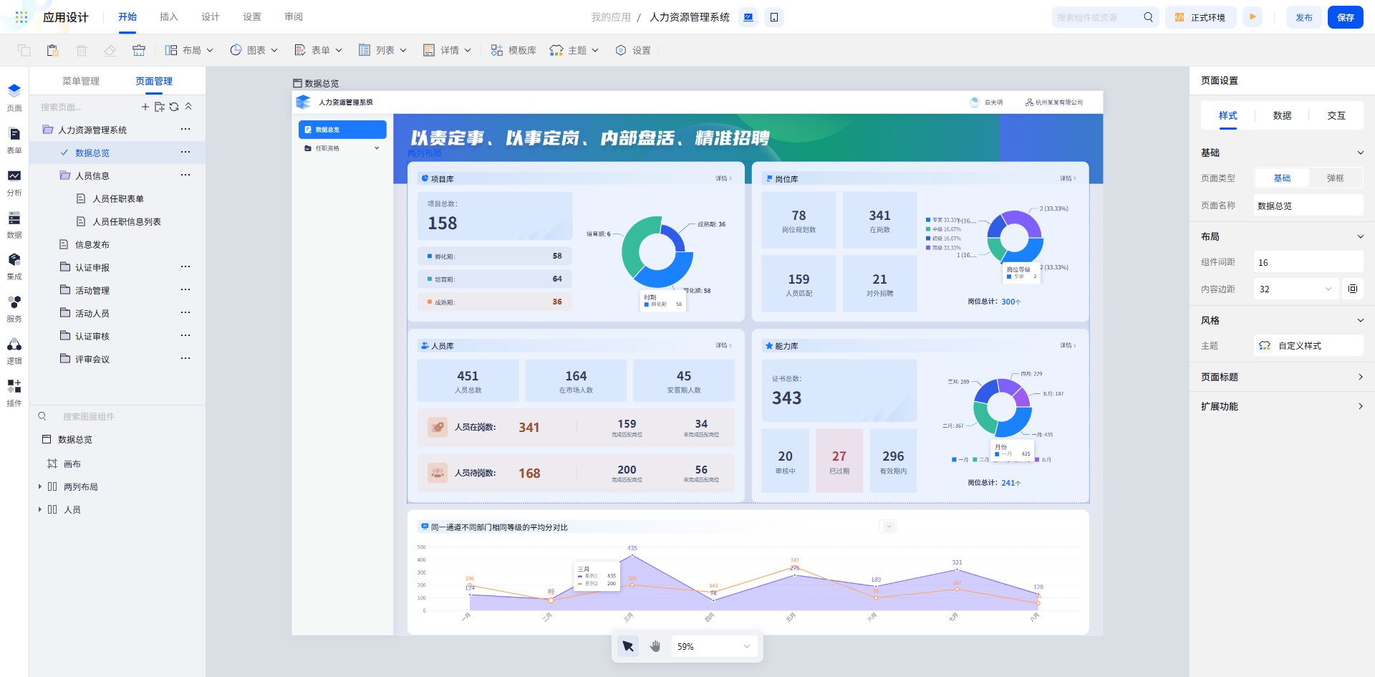Open the 集成 integration sidebar panel
The image size is (1375, 677).
14,264
